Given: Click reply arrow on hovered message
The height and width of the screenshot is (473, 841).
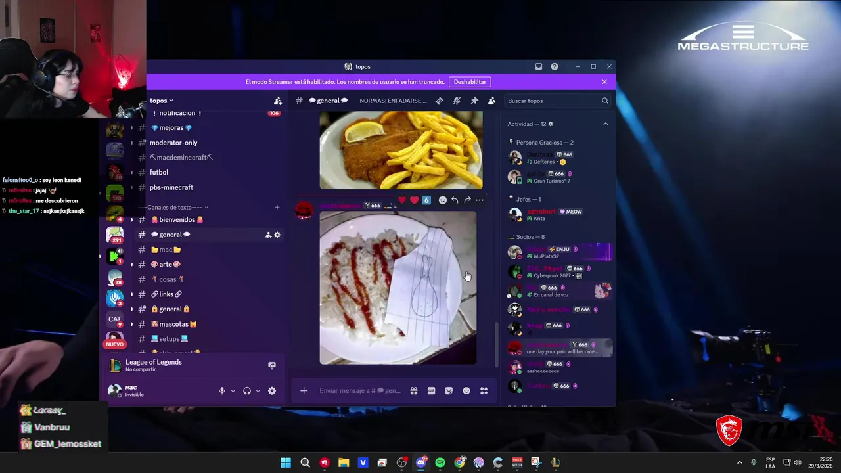Looking at the screenshot, I should click(x=455, y=200).
